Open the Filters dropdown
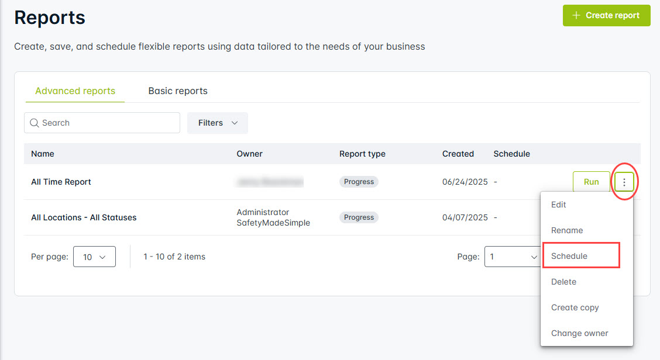Image resolution: width=660 pixels, height=360 pixels. point(218,123)
